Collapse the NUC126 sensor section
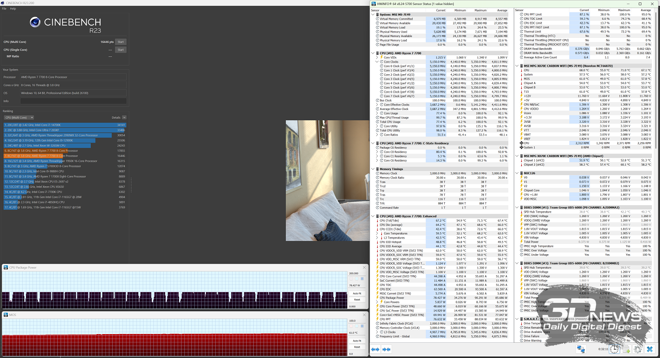Screen dimensions: 660x358 point(517,173)
